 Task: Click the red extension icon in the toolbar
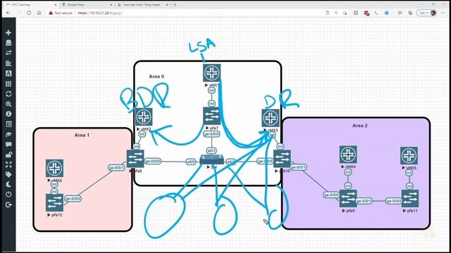click(x=366, y=13)
